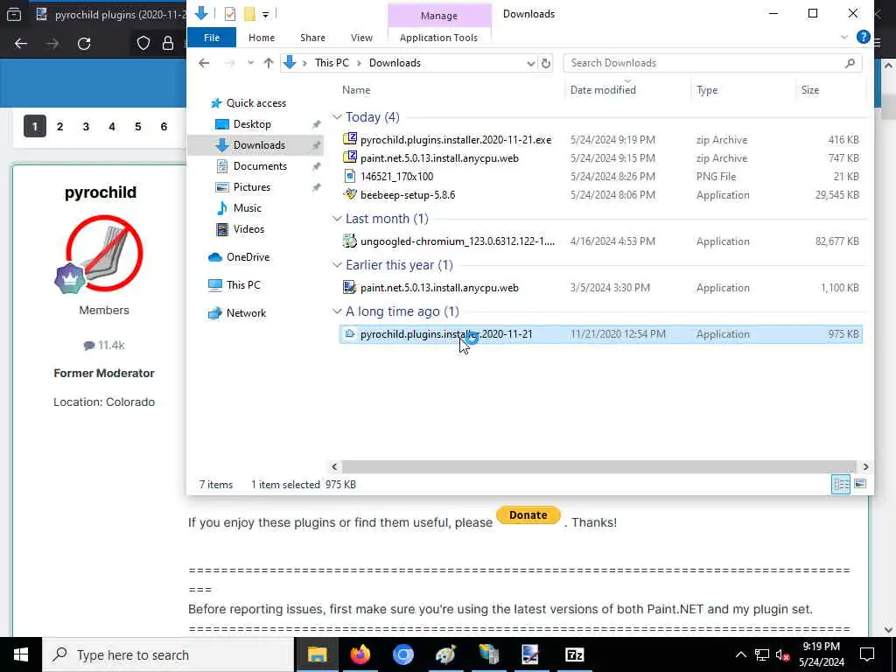Click the Firefox shield tracking icon
Screen dimensions: 896x672
143,44
